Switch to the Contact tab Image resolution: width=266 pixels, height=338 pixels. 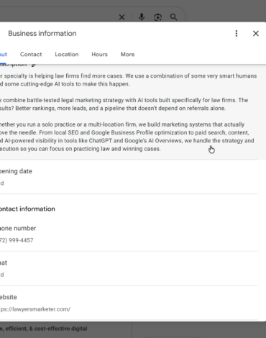(x=31, y=55)
